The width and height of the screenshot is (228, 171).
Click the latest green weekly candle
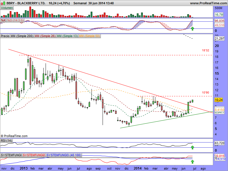pos(193,101)
